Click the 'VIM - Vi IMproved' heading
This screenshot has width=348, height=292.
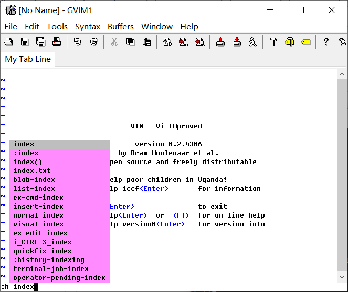166,126
